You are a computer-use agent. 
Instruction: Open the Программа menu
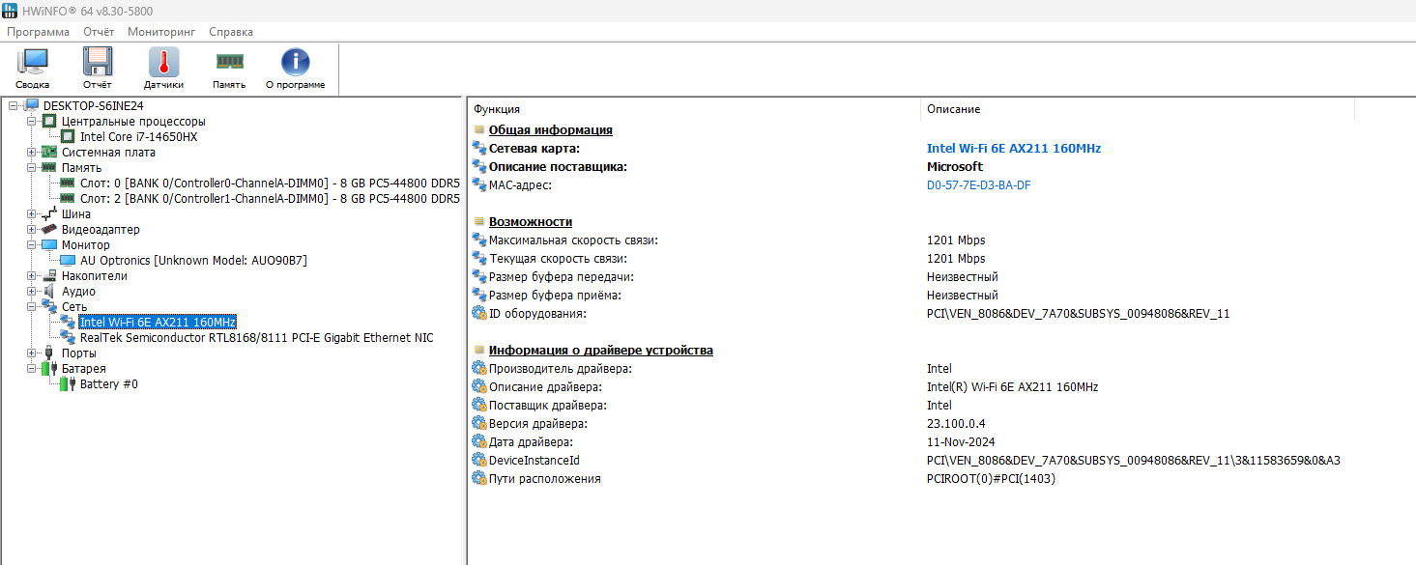point(39,32)
